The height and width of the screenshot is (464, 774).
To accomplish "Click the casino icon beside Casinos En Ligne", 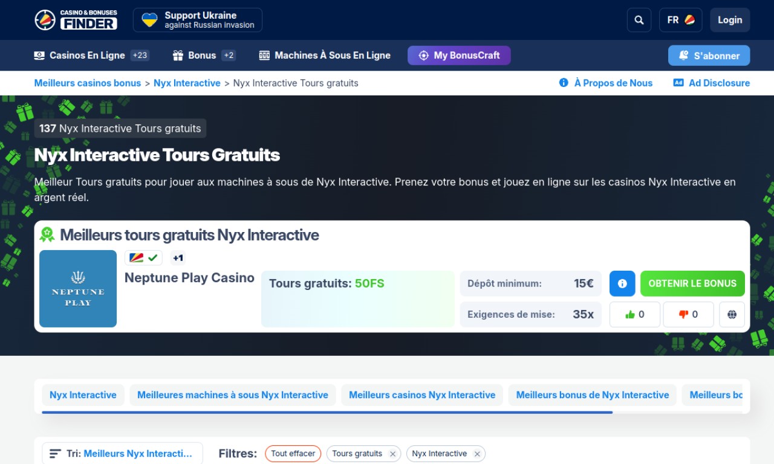I will point(39,55).
